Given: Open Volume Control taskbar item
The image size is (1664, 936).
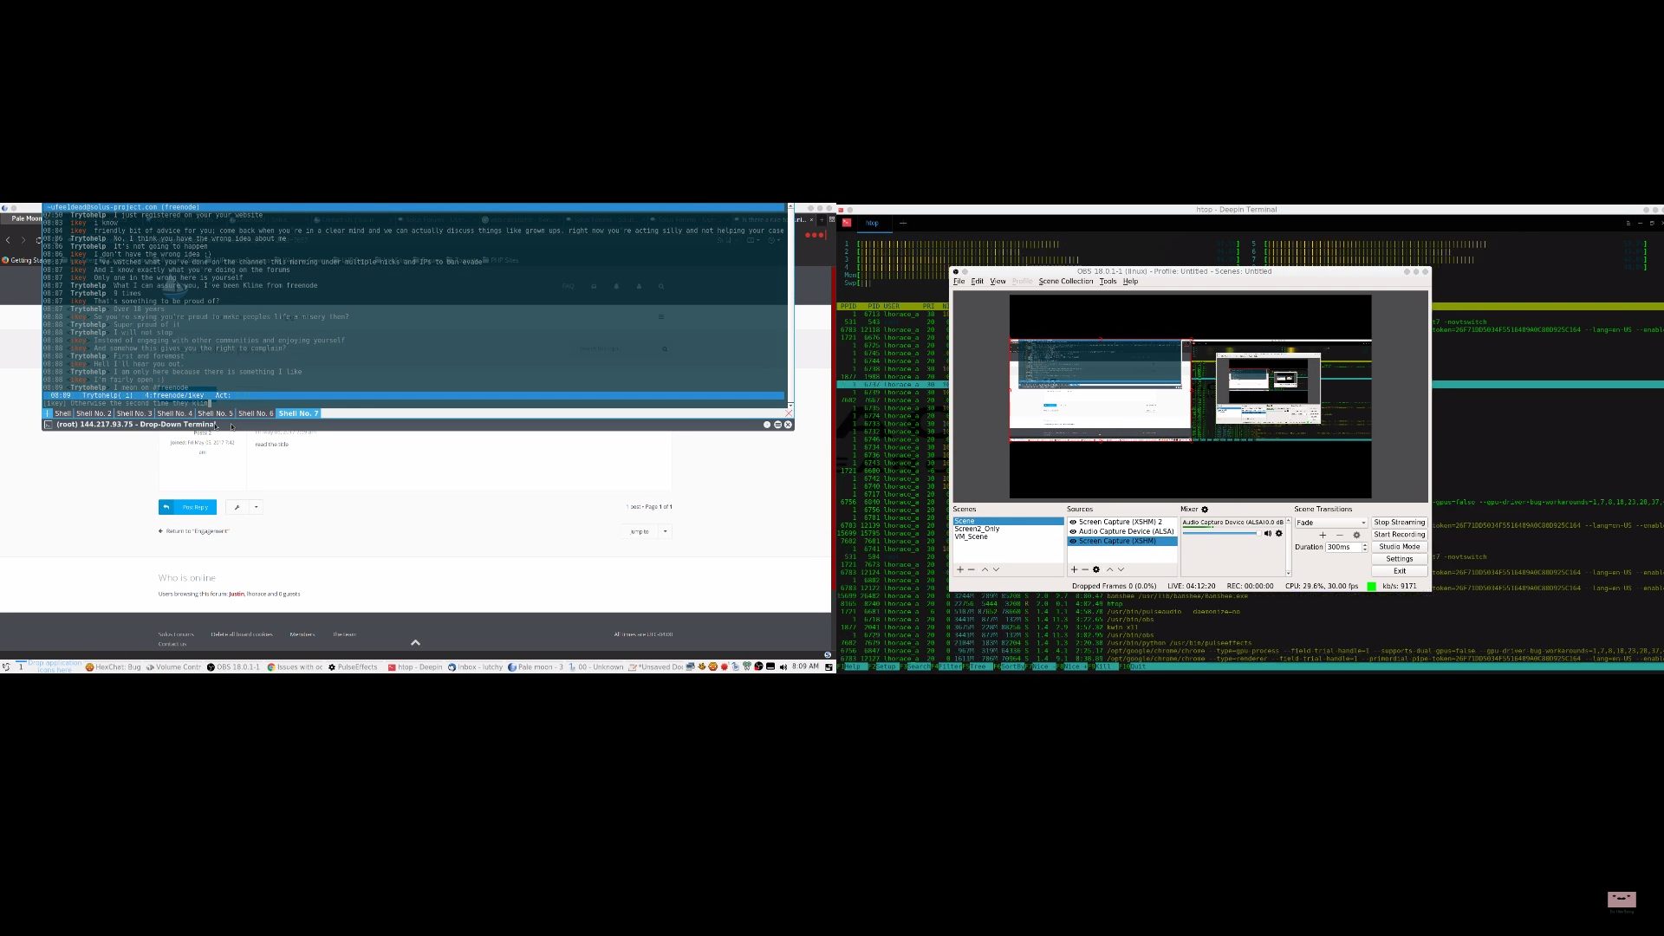Looking at the screenshot, I should (173, 667).
